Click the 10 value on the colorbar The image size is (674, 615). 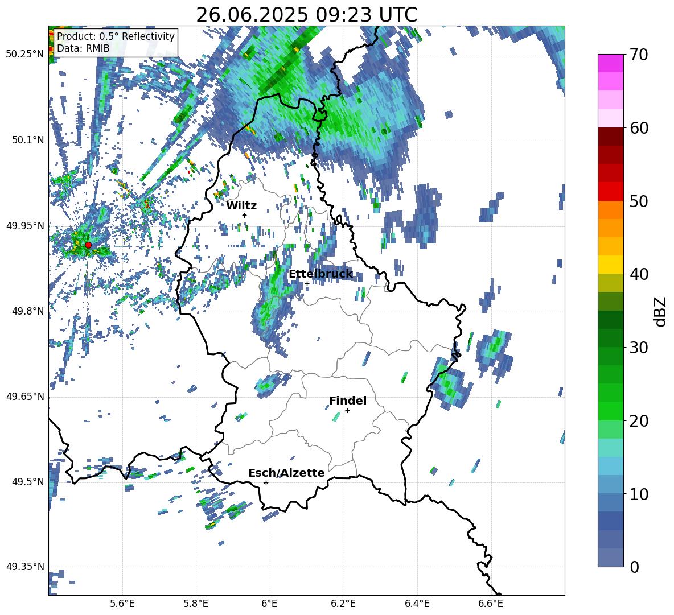click(x=639, y=494)
